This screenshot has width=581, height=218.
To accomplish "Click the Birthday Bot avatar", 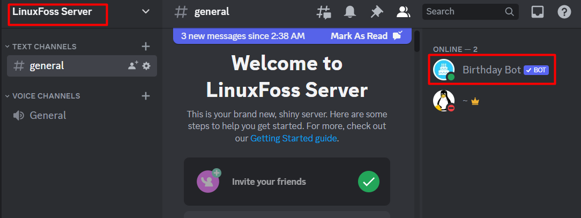I will pyautogui.click(x=444, y=70).
